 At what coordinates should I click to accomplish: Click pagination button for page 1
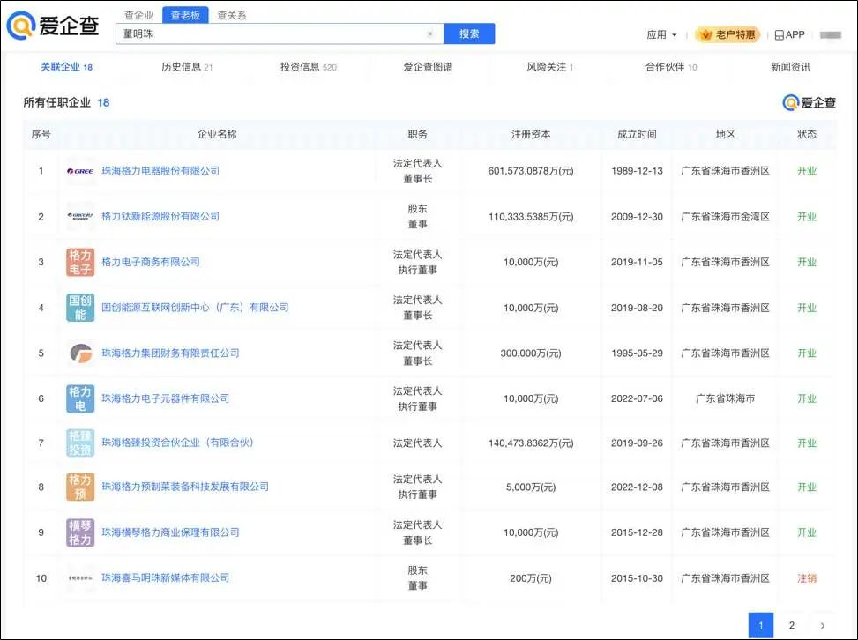pos(761,625)
